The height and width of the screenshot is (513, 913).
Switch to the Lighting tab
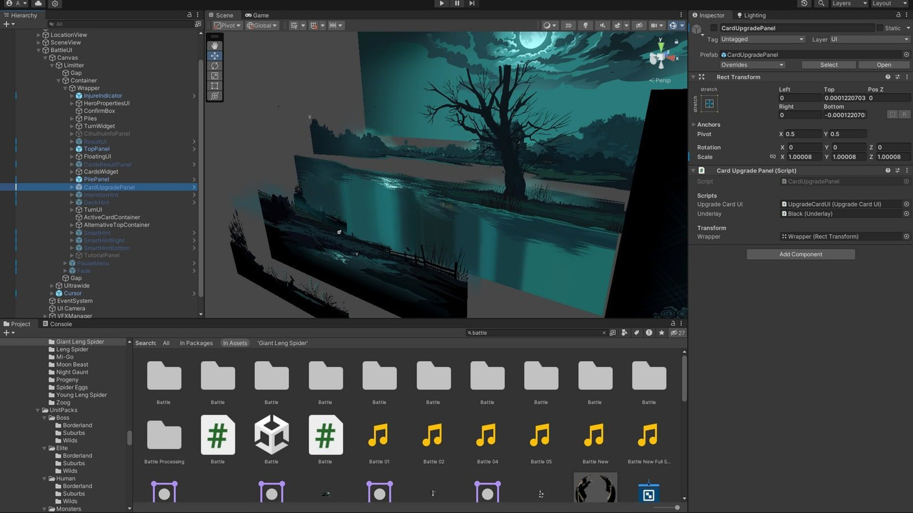click(751, 15)
